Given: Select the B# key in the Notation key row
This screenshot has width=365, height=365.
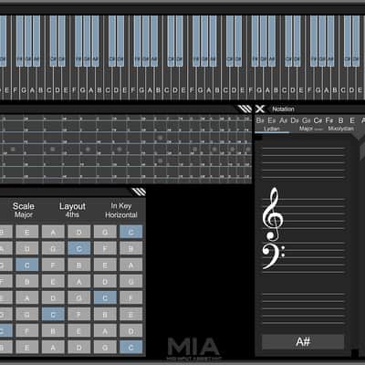Looking at the screenshot, I should [260, 120].
